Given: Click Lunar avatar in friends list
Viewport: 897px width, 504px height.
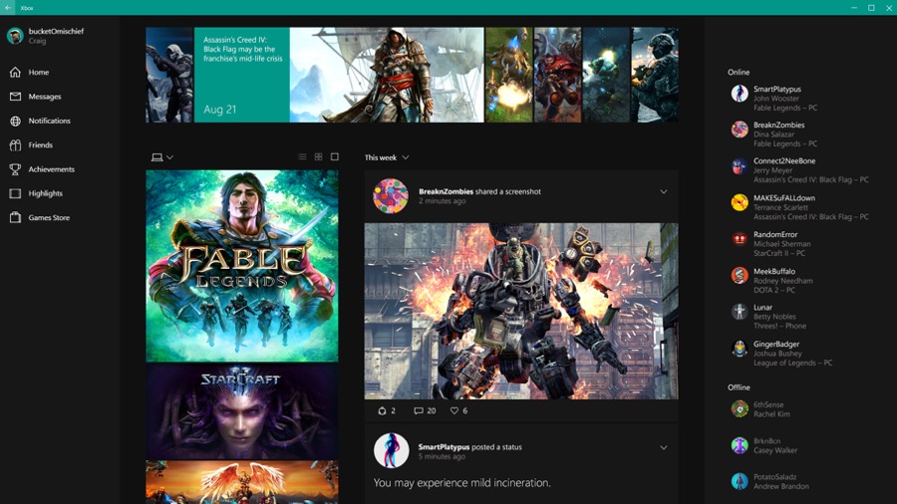Looking at the screenshot, I should (x=740, y=312).
